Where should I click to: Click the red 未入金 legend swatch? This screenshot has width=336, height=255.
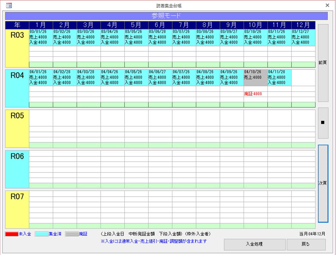tap(11, 234)
